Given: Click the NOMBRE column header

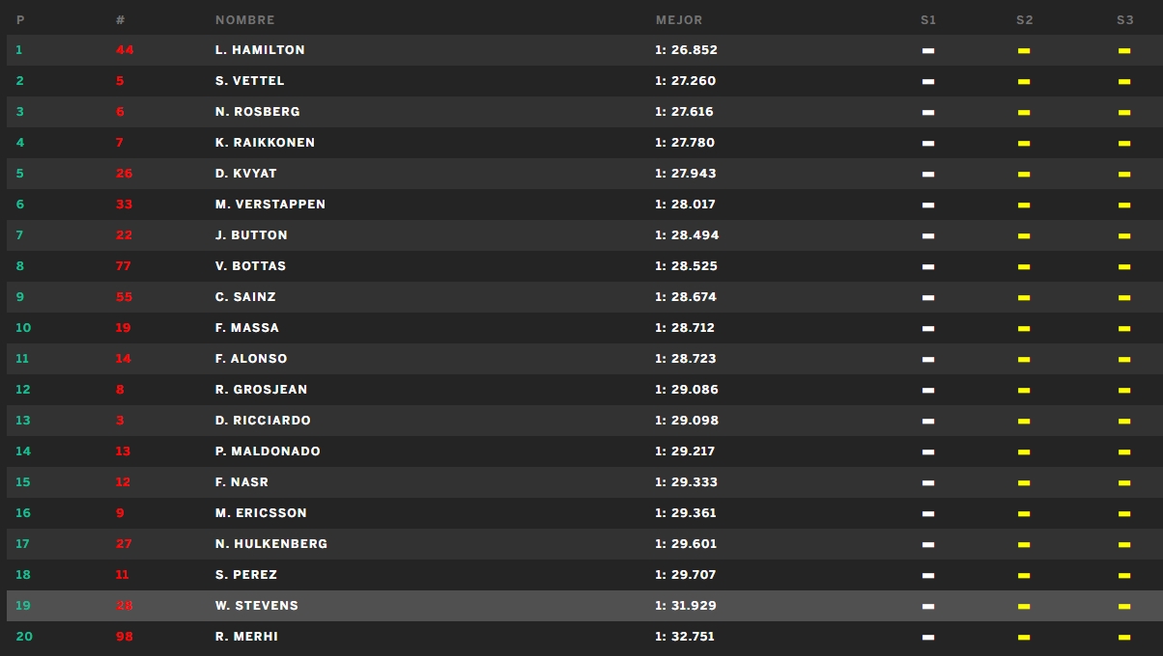Looking at the screenshot, I should (244, 20).
